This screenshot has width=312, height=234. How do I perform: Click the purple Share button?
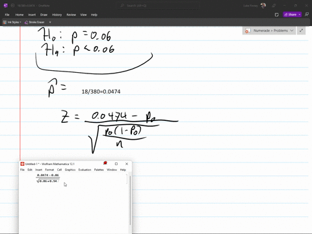coord(291,14)
